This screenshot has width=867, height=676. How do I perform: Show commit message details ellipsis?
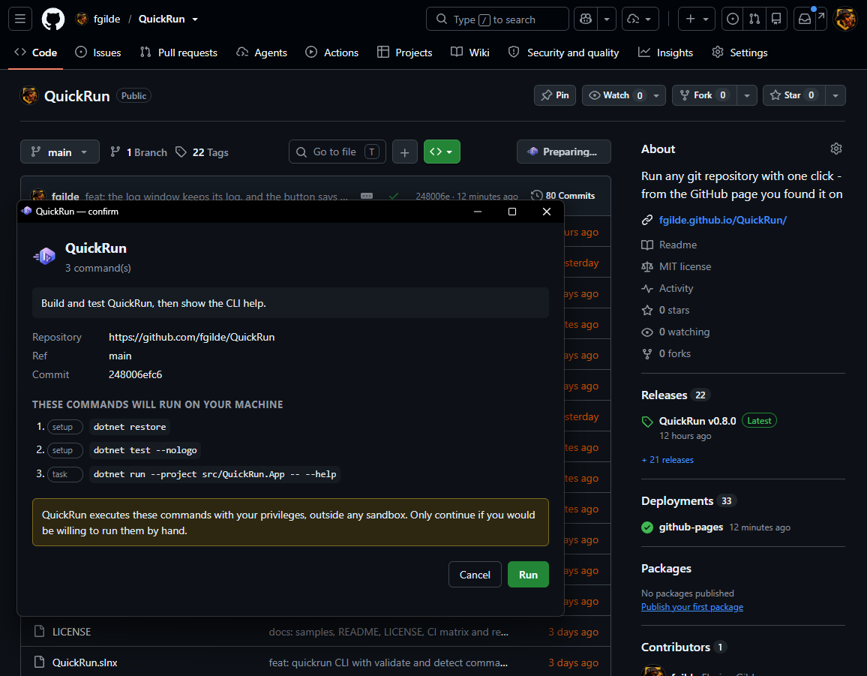pos(367,196)
